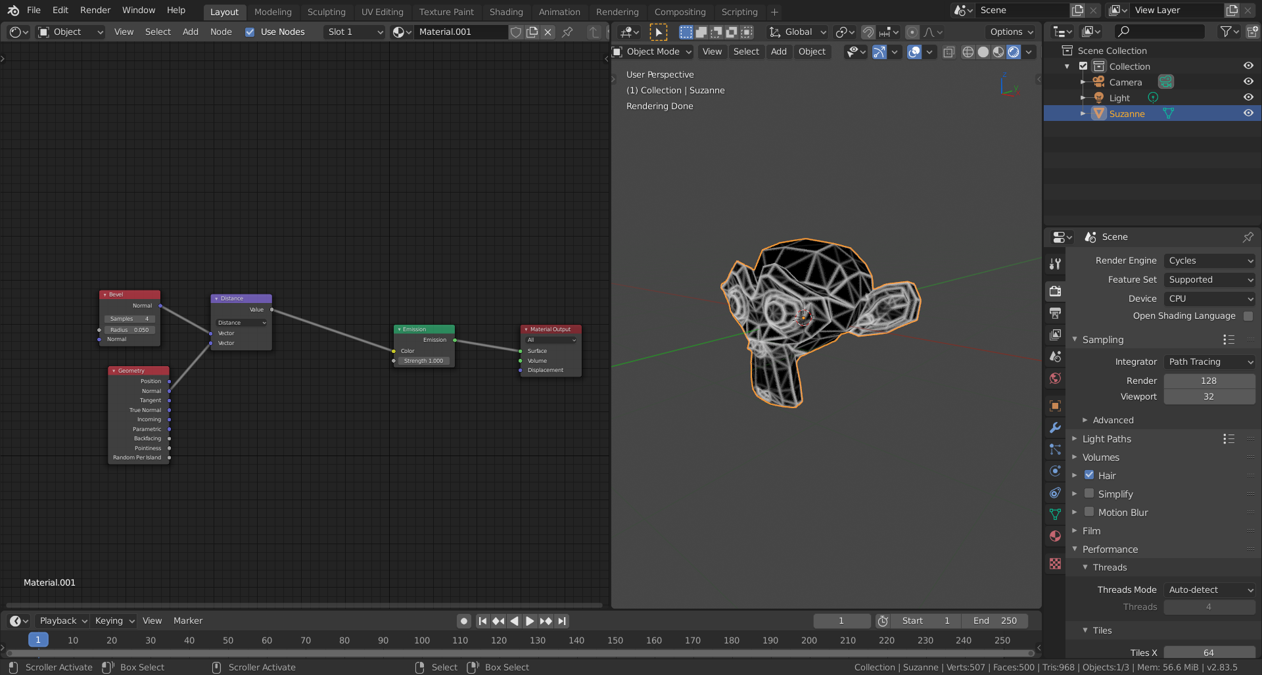Click Options in the viewport header
The width and height of the screenshot is (1262, 675).
pyautogui.click(x=1011, y=32)
